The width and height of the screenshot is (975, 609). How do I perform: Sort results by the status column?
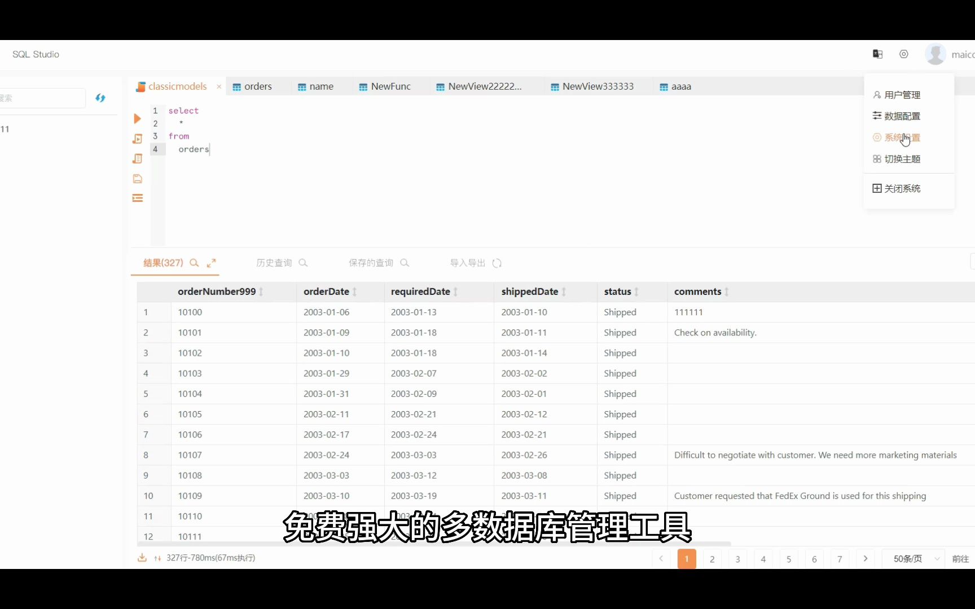point(638,292)
